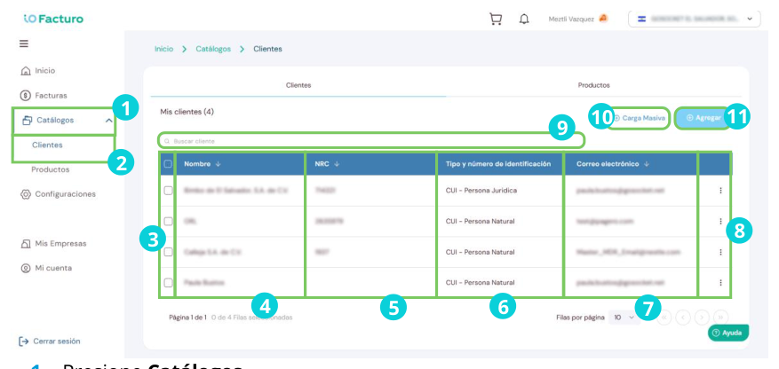Open Facturas in the sidebar
This screenshot has width=779, height=369.
(44, 95)
